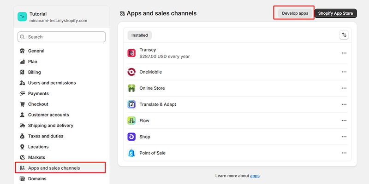Screen dimensions: 369x184
Task: Click the Plan sidebar icon
Action: point(22,62)
